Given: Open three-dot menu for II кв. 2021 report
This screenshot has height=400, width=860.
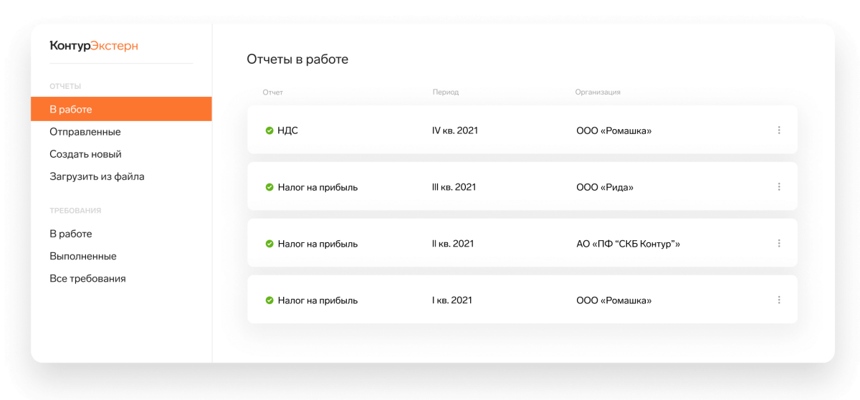Looking at the screenshot, I should tap(778, 244).
